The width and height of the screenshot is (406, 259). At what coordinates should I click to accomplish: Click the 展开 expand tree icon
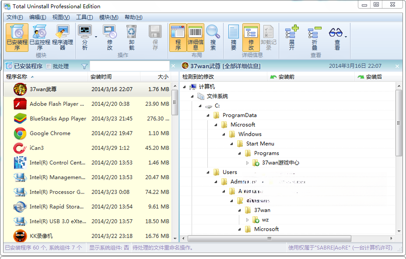(292, 38)
